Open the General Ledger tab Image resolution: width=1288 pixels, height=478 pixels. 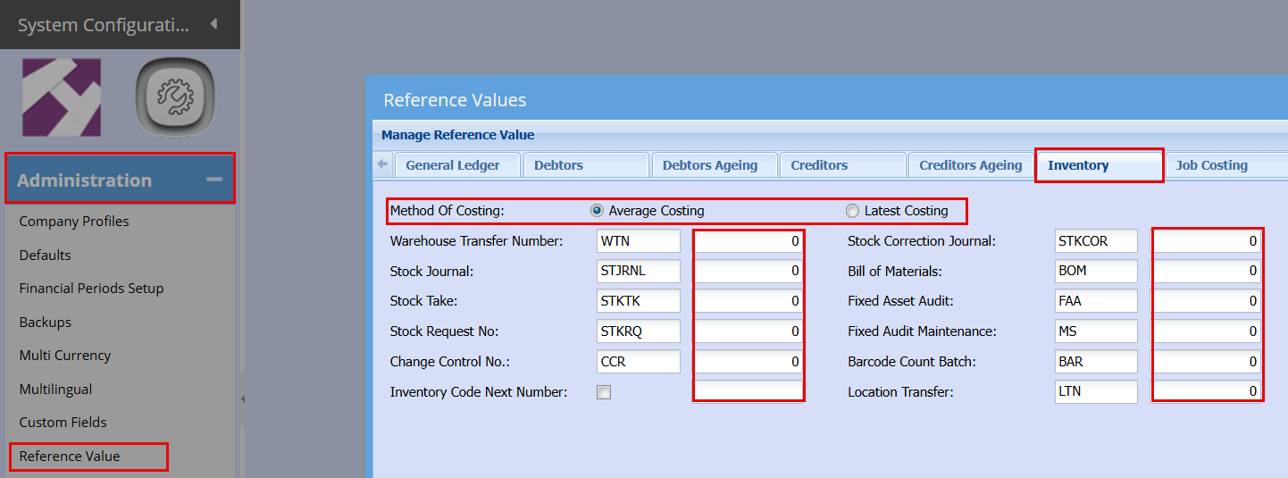451,165
